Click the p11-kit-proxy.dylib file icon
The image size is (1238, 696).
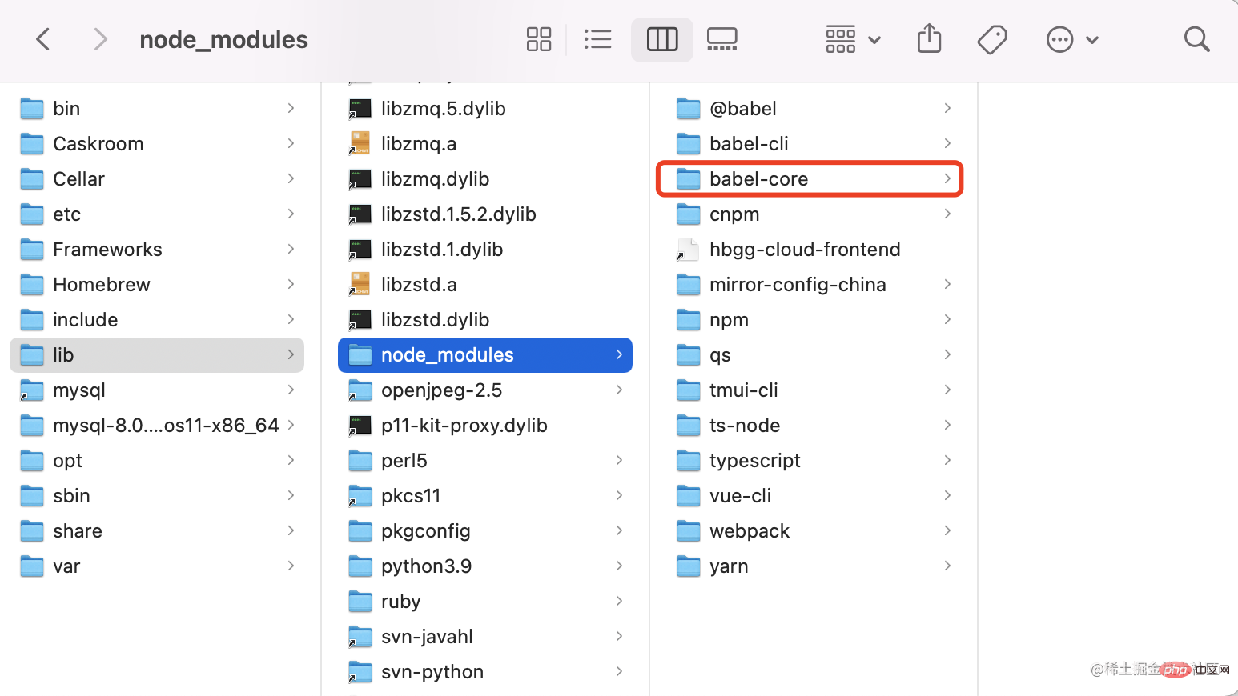pos(360,426)
